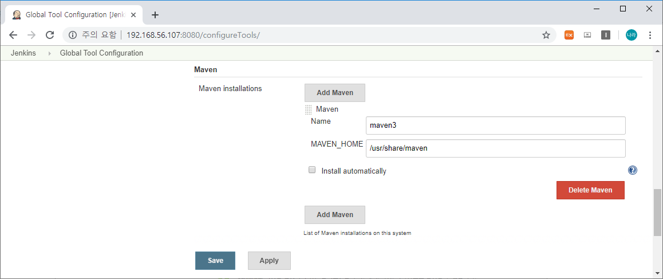Select the Global Tool Configuration browser tab
Image resolution: width=663 pixels, height=279 pixels.
(x=74, y=15)
